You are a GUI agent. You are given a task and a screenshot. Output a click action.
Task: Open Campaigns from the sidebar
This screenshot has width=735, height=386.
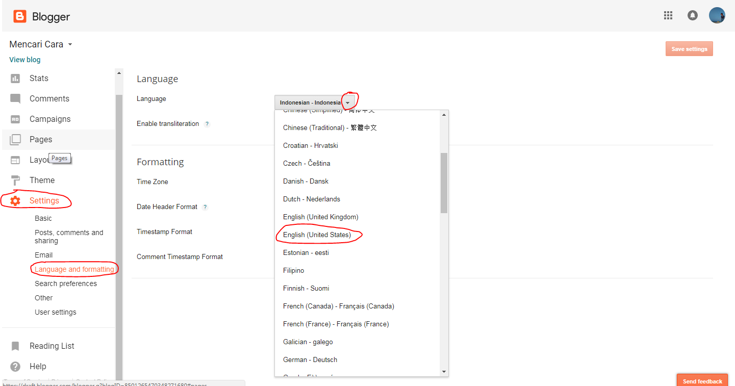pos(50,119)
